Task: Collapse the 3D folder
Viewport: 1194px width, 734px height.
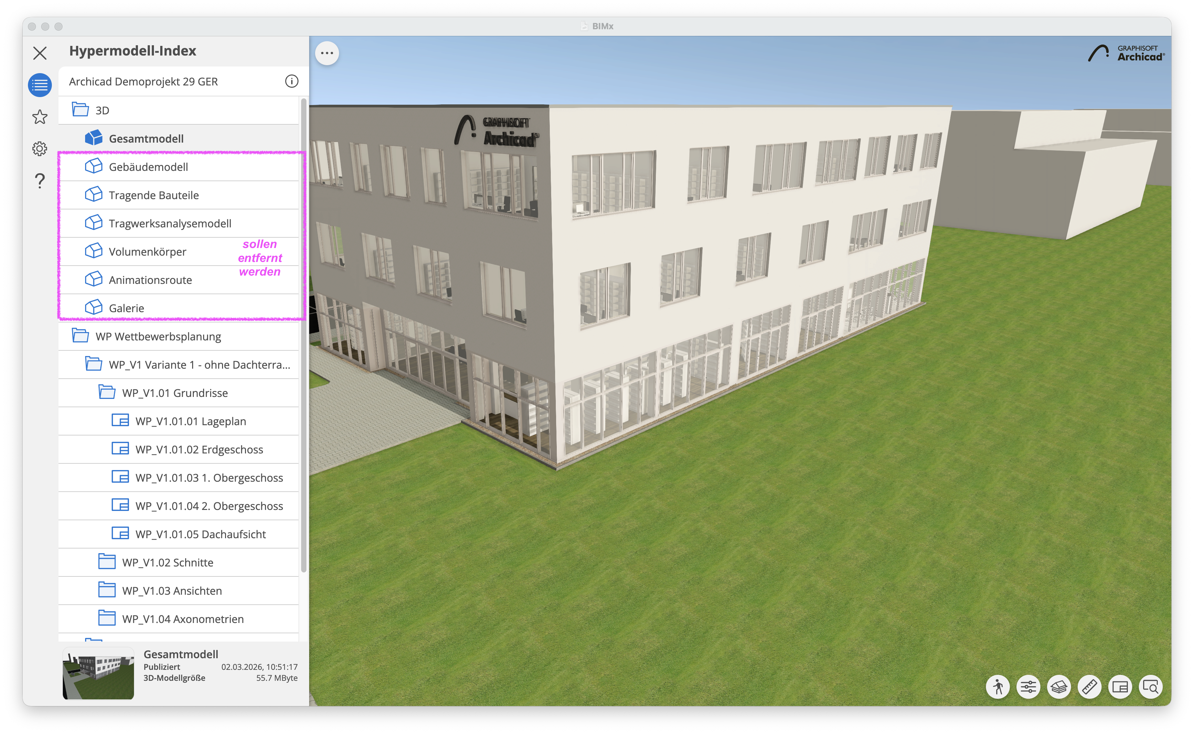Action: (x=80, y=109)
